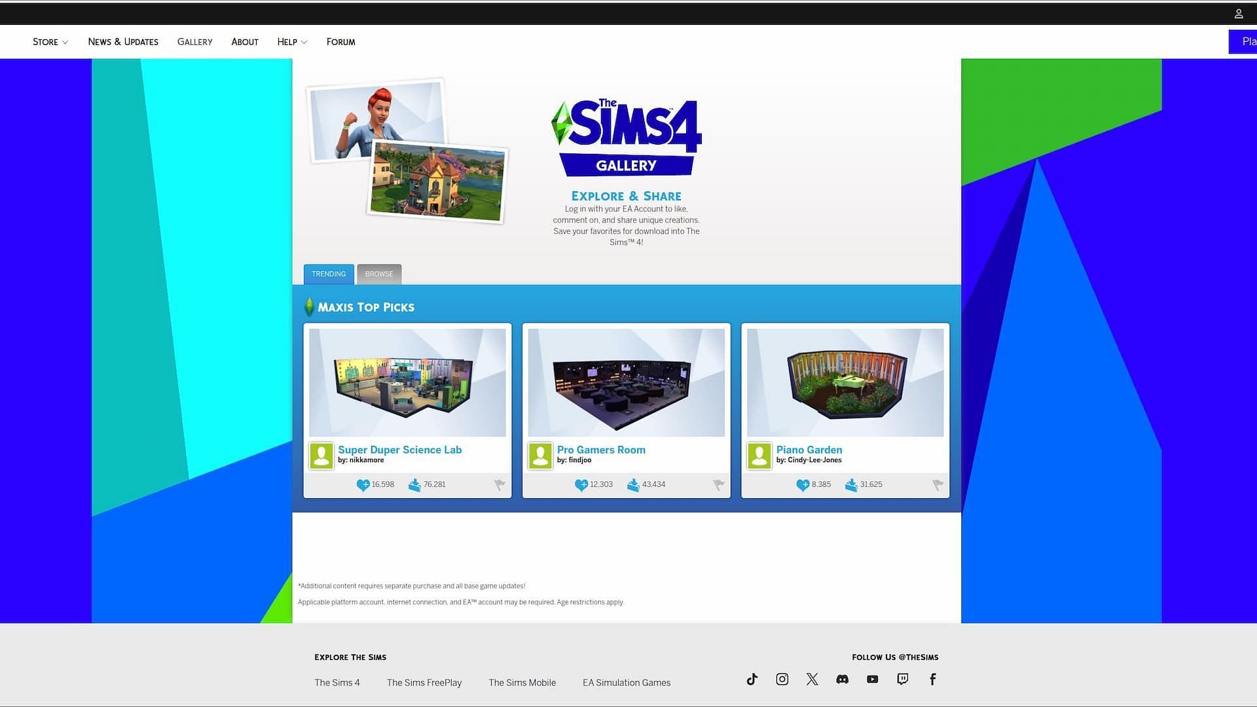Open the TikTok social link icon
Viewport: 1257px width, 707px height.
[x=752, y=679]
